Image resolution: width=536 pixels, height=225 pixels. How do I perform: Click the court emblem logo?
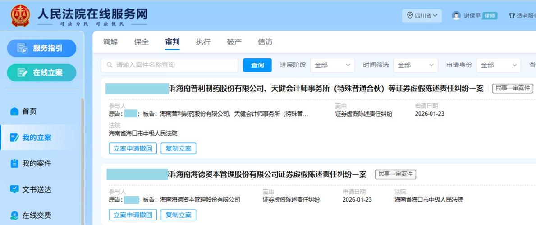20,16
